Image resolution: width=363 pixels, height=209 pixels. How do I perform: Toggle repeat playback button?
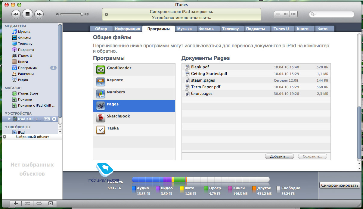(39, 203)
